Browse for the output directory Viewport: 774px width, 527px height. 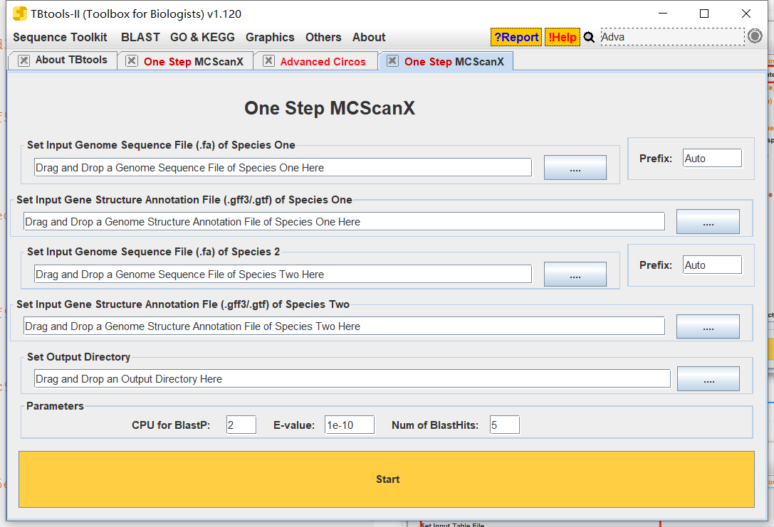(708, 378)
